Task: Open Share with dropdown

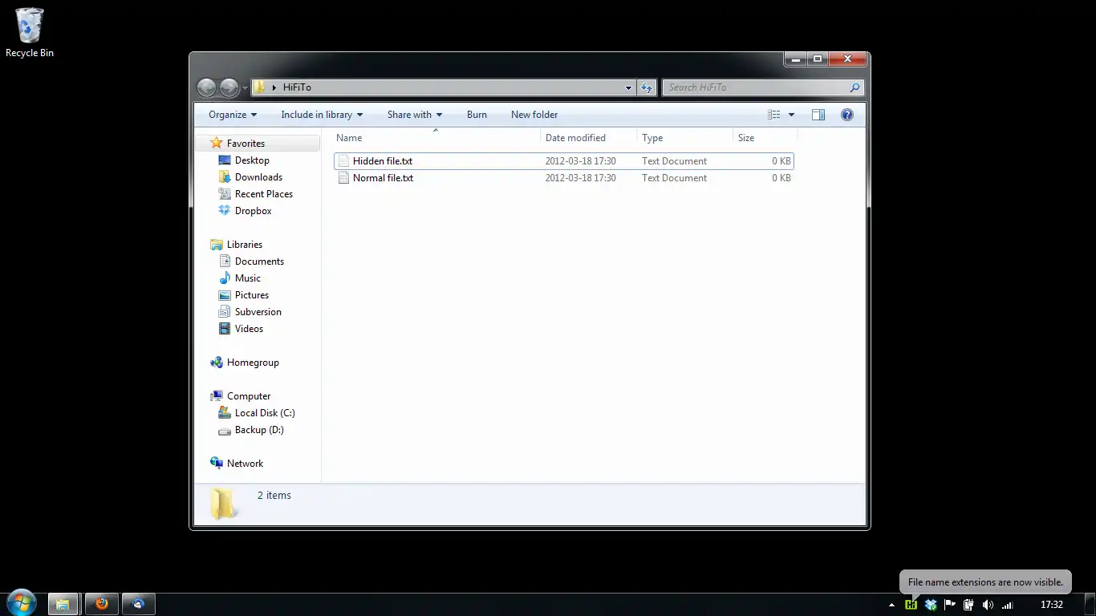Action: point(415,115)
